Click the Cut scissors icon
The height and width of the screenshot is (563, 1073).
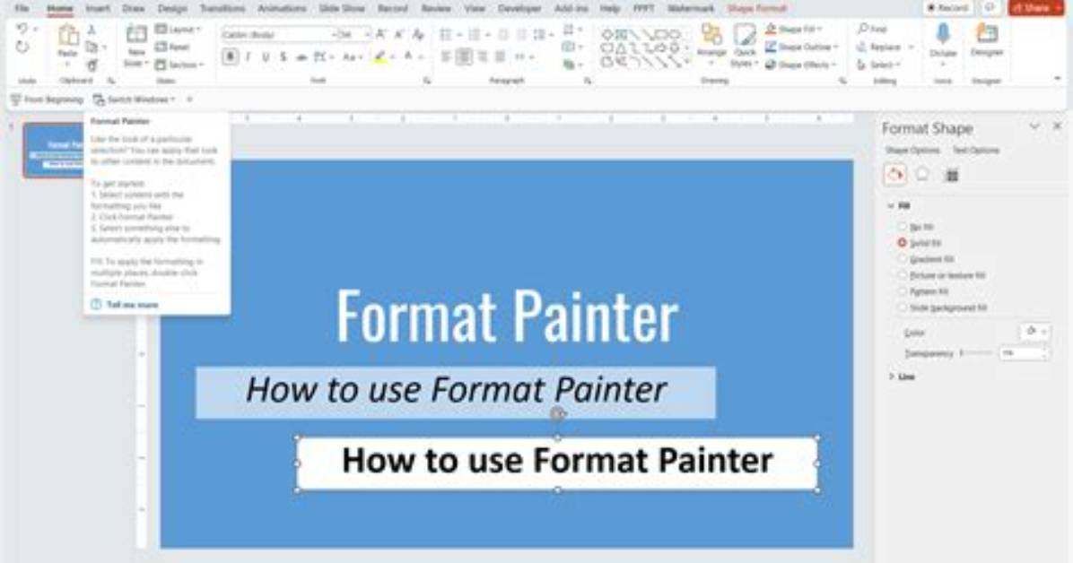tap(92, 30)
